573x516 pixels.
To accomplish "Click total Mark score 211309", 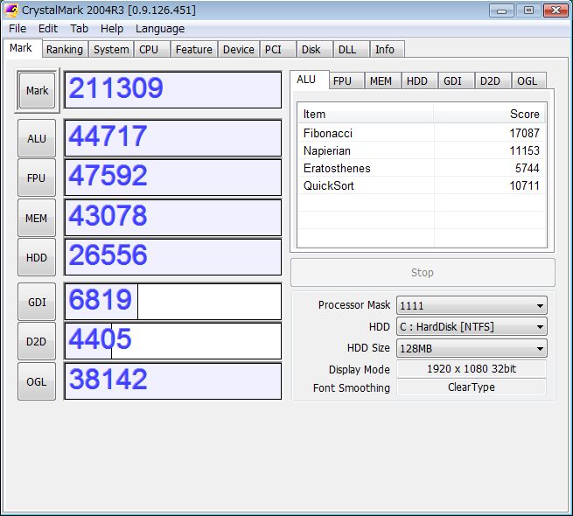I will point(173,90).
